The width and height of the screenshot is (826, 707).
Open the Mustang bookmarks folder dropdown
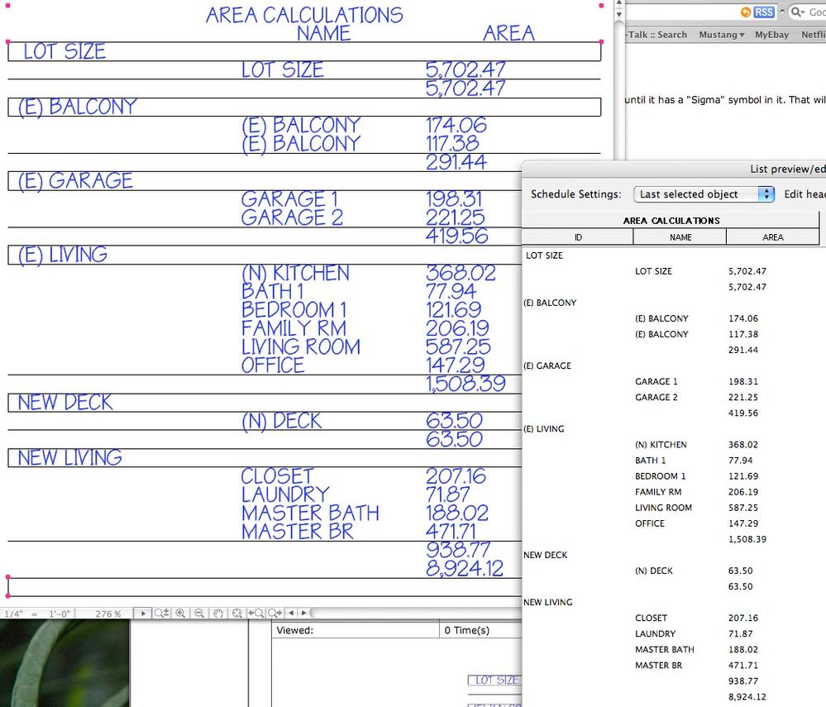click(722, 35)
